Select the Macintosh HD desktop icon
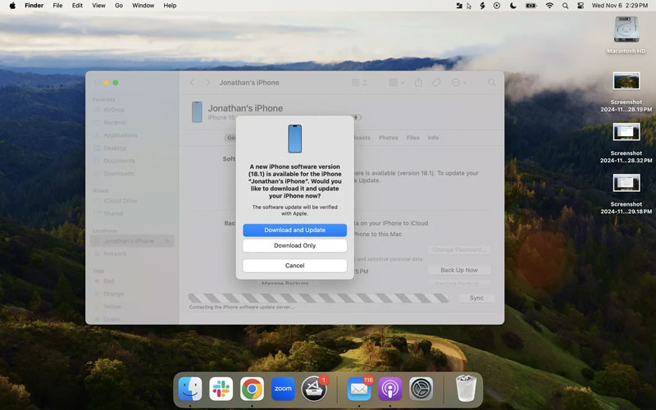The width and height of the screenshot is (656, 410). (626, 33)
